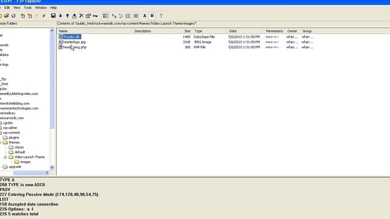Select the Video Launch Theme folder

[x=29, y=157]
